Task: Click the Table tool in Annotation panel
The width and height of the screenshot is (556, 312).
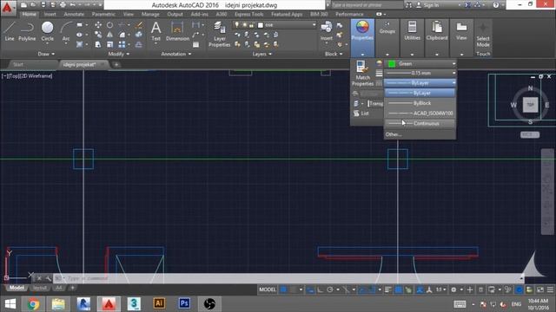Action: tap(195, 44)
